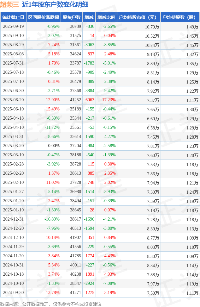Click the 17.23% change ratio cell
Screen dimensions: 200x307
pyautogui.click(x=109, y=100)
